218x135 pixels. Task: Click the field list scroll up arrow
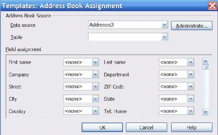coord(206,61)
